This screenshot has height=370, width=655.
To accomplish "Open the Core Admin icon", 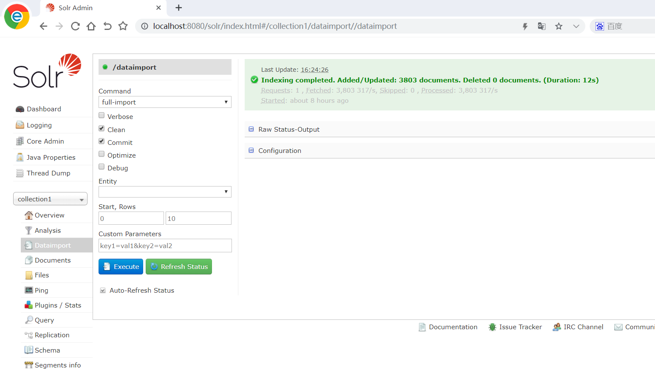I will tap(20, 141).
